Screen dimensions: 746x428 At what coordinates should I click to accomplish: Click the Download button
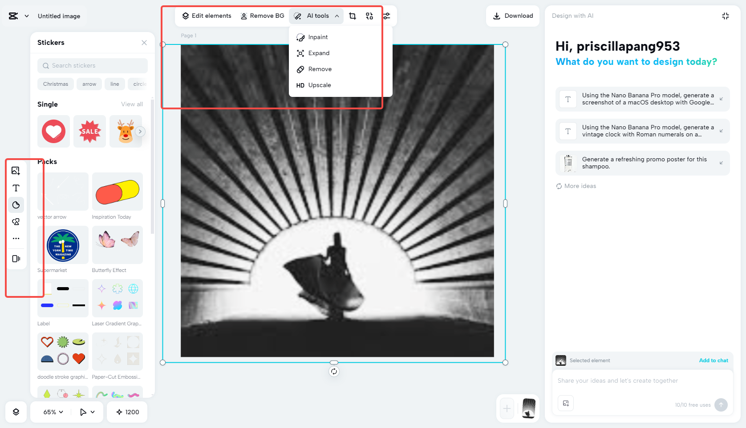(512, 16)
